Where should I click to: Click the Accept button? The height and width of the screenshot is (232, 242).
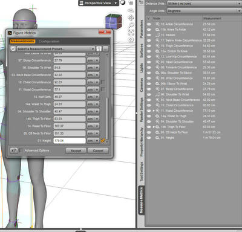(76, 150)
